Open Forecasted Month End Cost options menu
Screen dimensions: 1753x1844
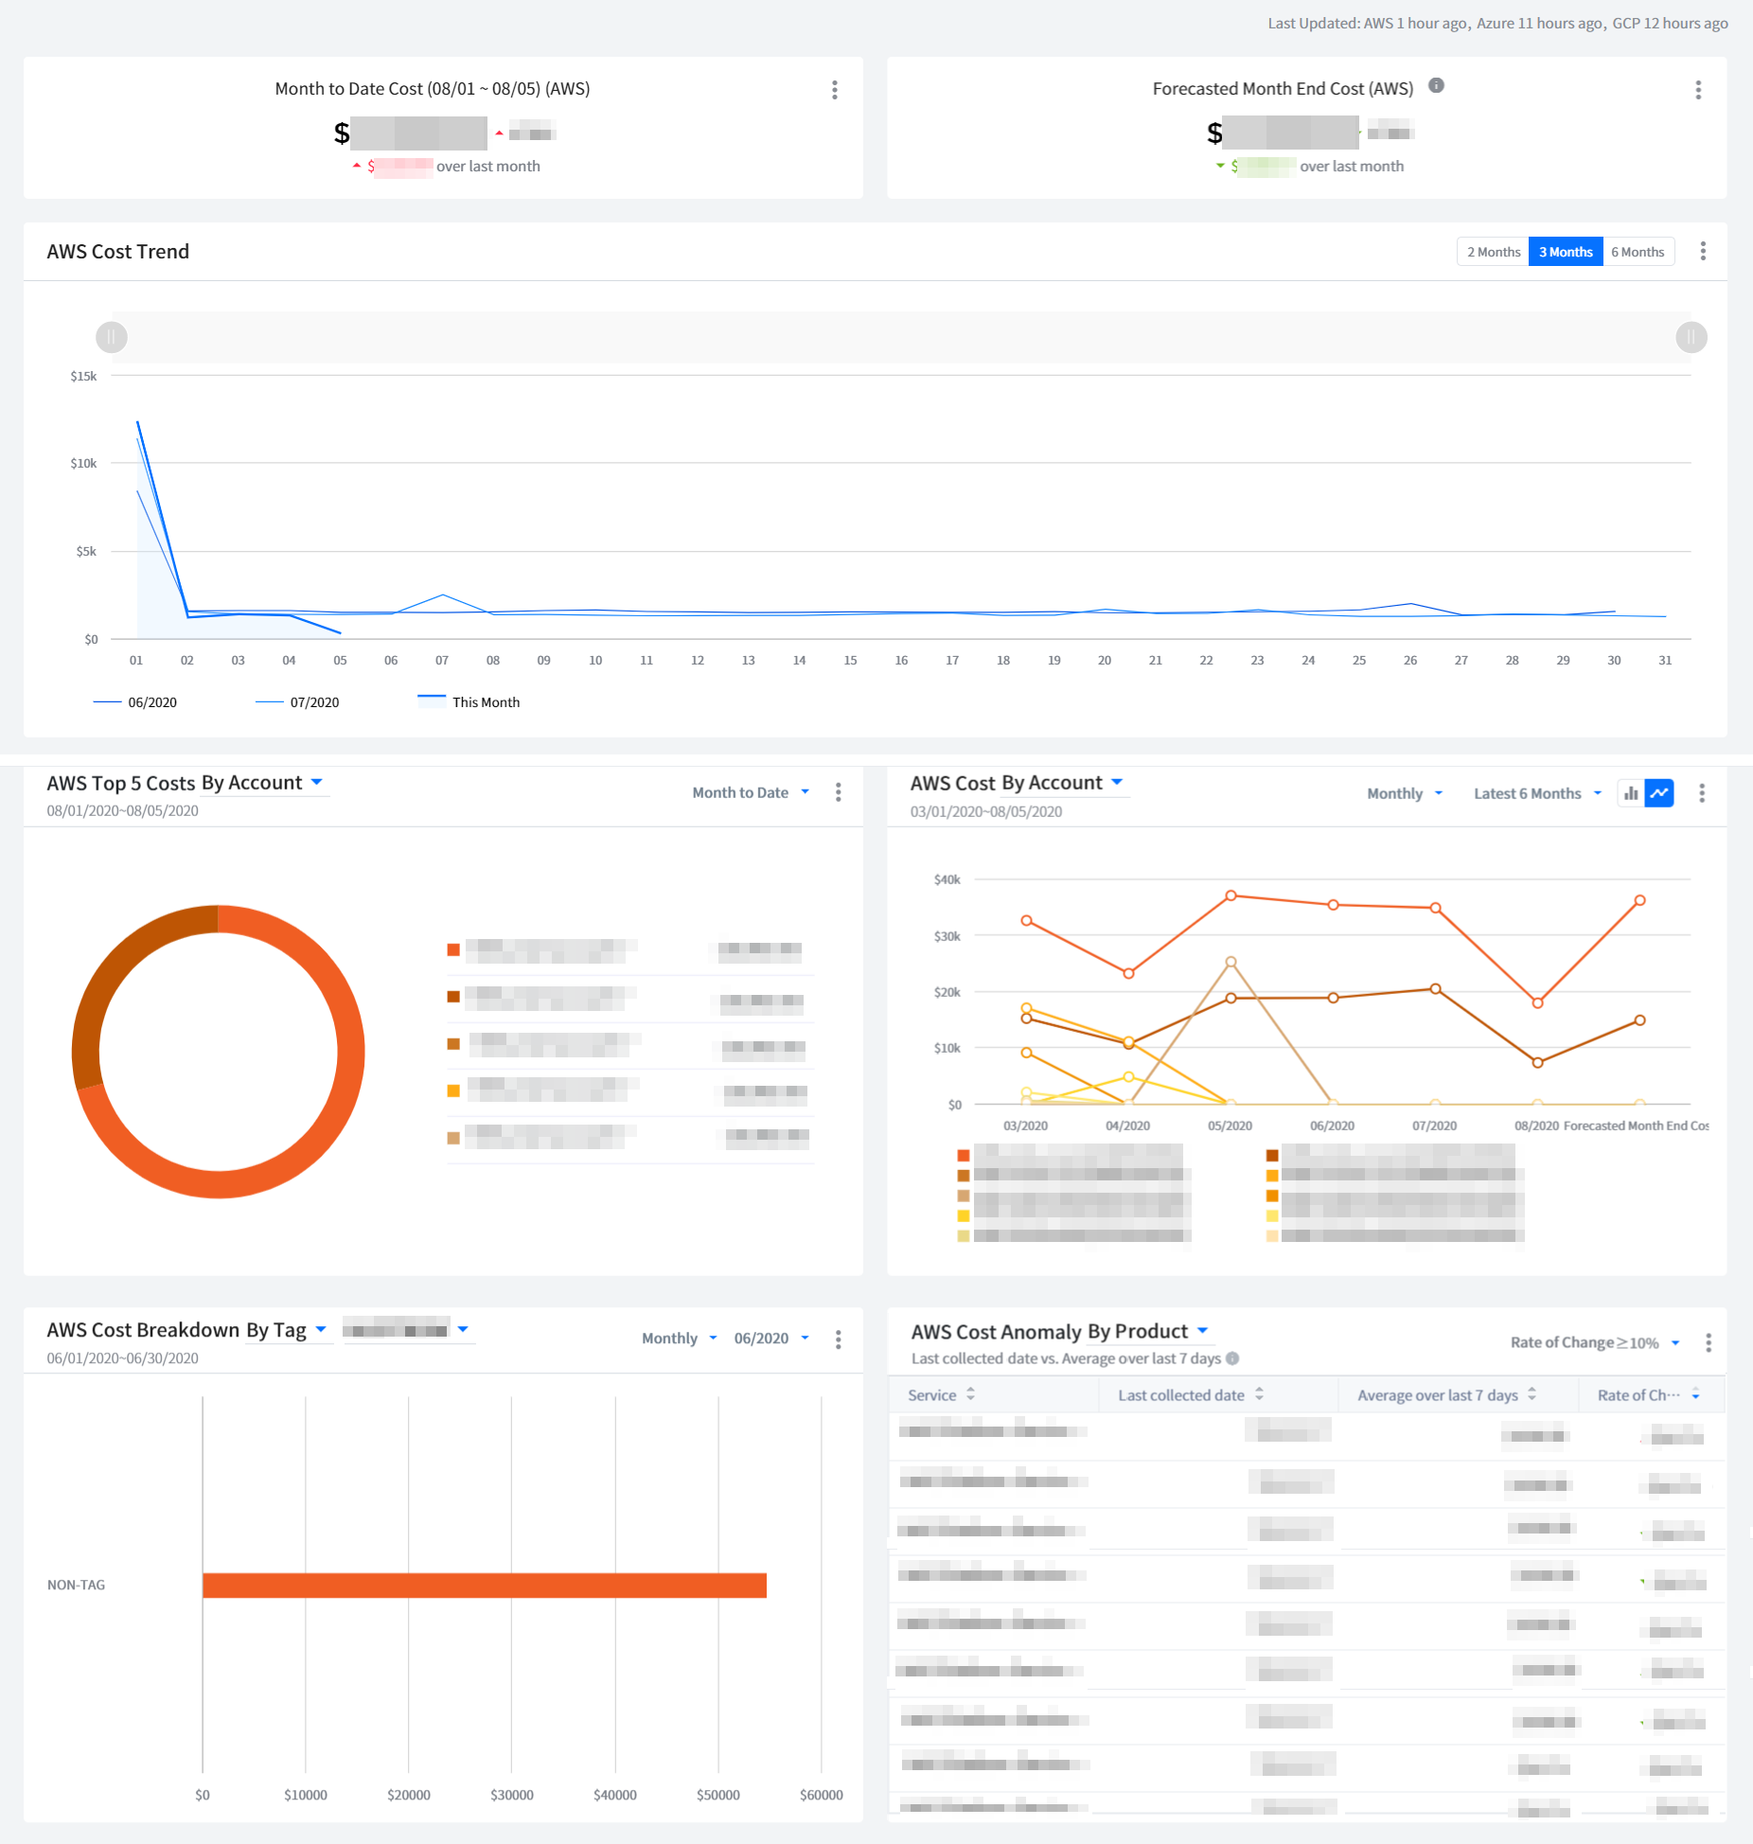click(x=1697, y=90)
